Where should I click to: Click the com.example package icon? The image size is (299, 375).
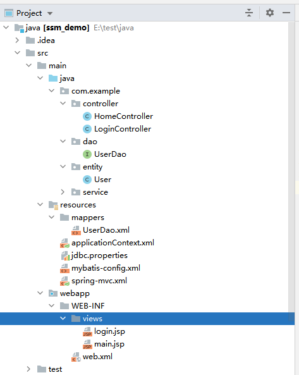(x=64, y=91)
